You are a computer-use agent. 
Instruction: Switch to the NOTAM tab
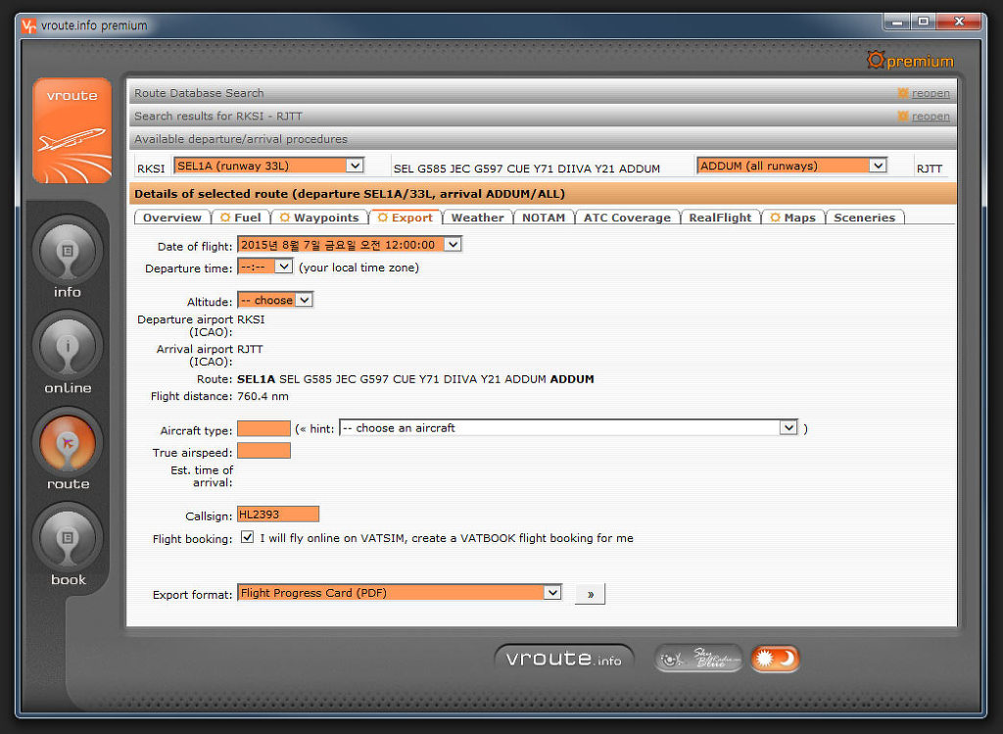[543, 218]
